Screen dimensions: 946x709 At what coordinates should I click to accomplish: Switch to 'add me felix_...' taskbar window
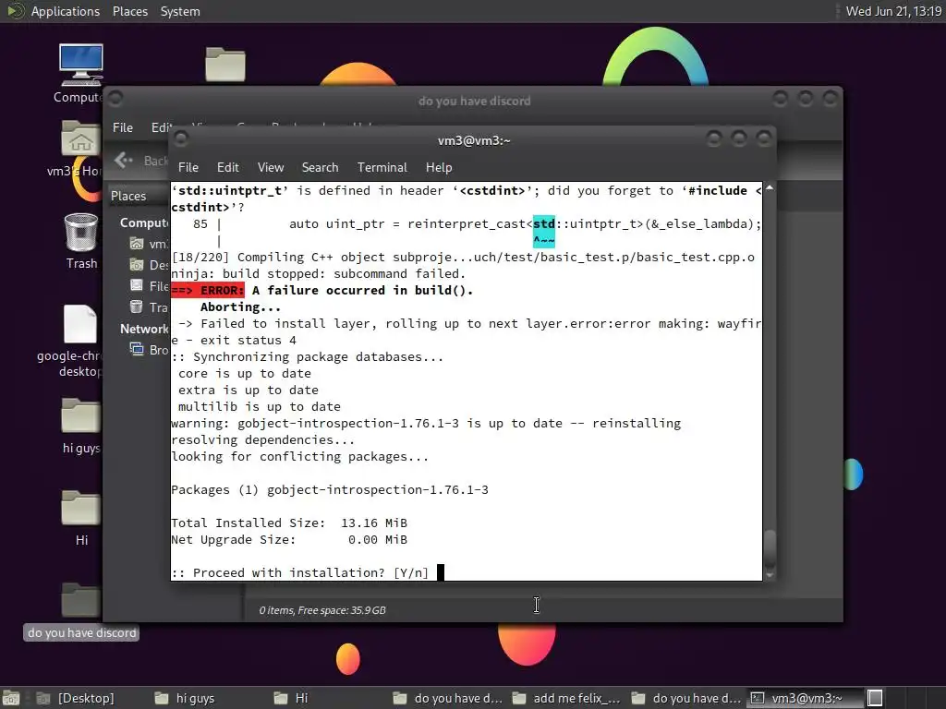coord(566,698)
